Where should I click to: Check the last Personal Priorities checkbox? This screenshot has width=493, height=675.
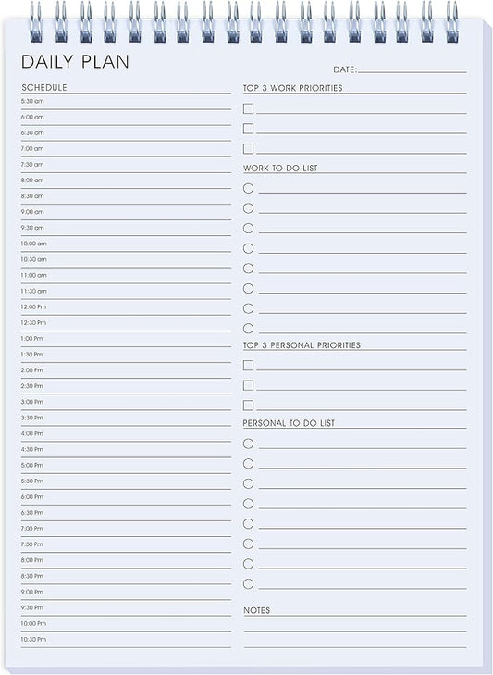click(x=248, y=405)
